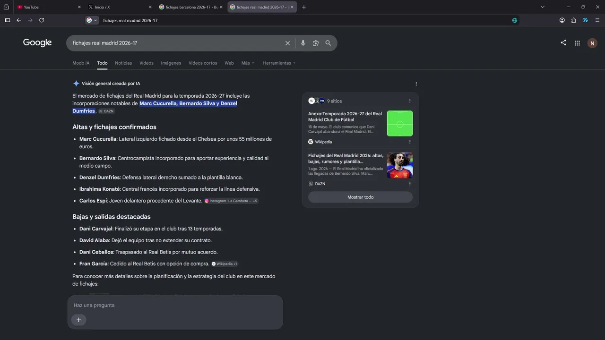The width and height of the screenshot is (605, 340).
Task: Open the Google account avatar N
Action: pyautogui.click(x=592, y=43)
